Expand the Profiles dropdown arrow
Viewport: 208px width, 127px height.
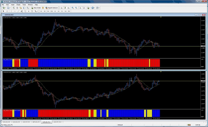[10, 8]
